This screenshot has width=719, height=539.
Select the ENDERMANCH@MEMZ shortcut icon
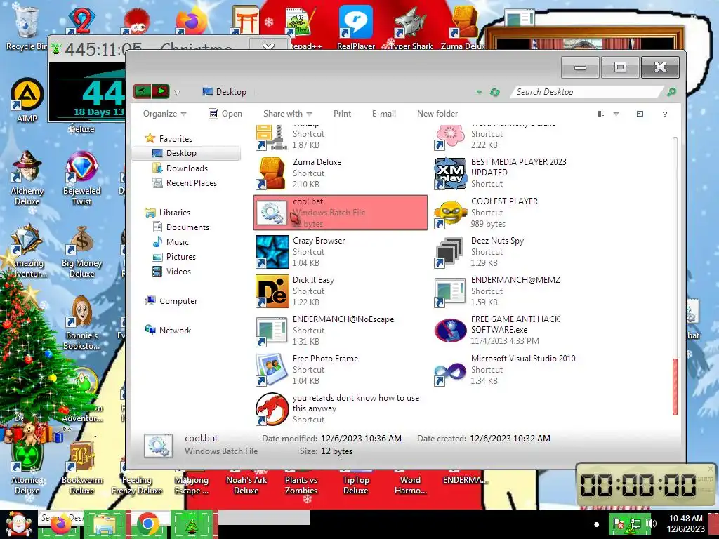[450, 291]
